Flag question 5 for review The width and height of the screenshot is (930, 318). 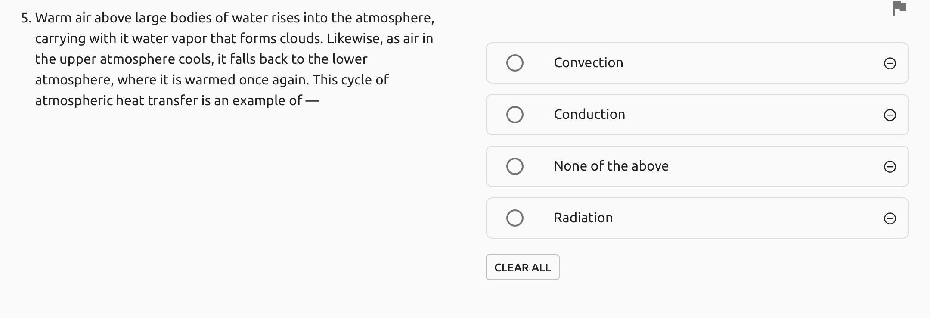899,8
